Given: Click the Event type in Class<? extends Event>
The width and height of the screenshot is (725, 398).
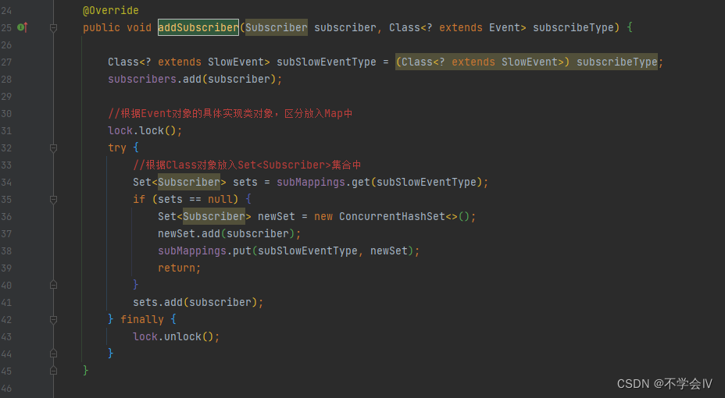Looking at the screenshot, I should tap(505, 27).
